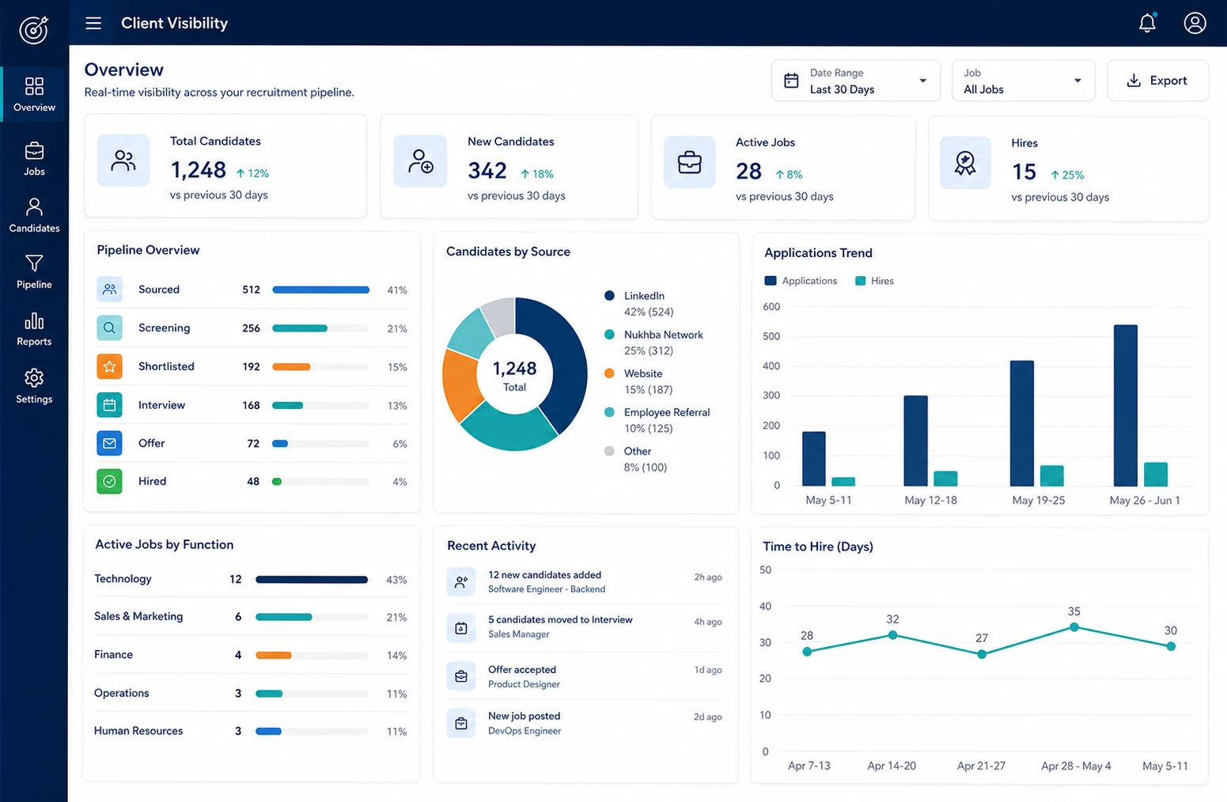
Task: Click the Export button
Action: [1157, 81]
